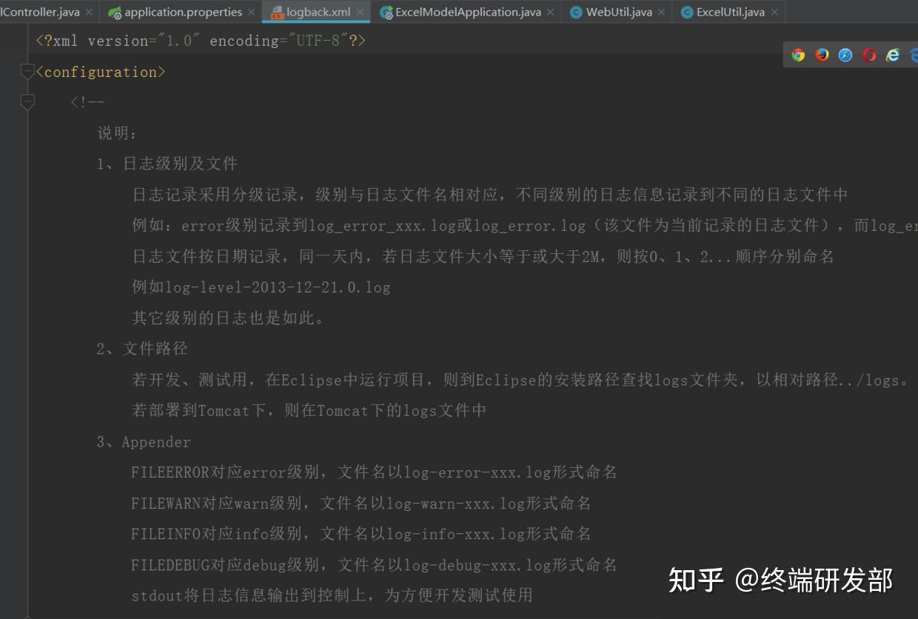Click the Spring Boot icon on ExcelModelApplication.java tab
Viewport: 918px width, 619px height.
coord(386,12)
